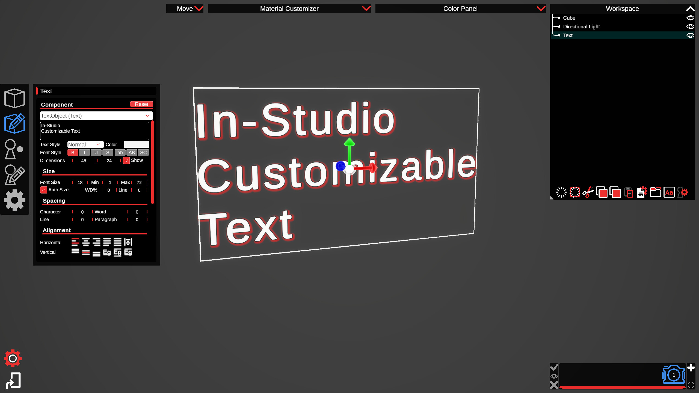Click the Color swatch next to Text Style
The image size is (699, 393).
(x=137, y=144)
